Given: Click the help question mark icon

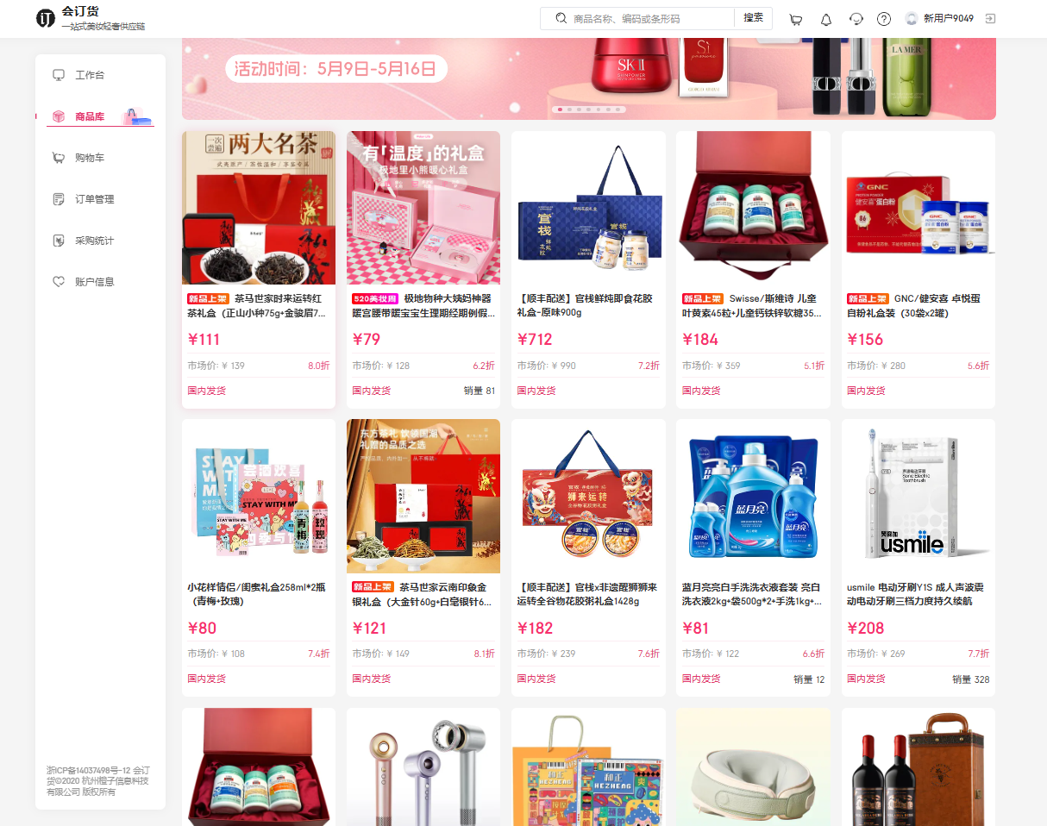Looking at the screenshot, I should point(884,19).
